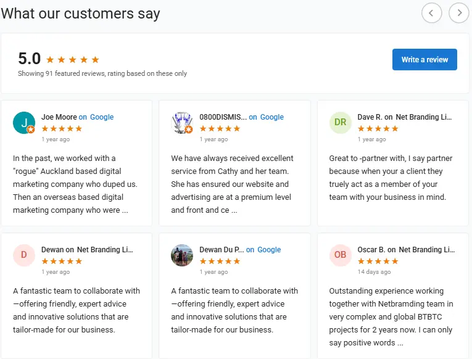Open Google link next to Dewan Du P.
Image resolution: width=472 pixels, height=359 pixels.
(x=269, y=250)
